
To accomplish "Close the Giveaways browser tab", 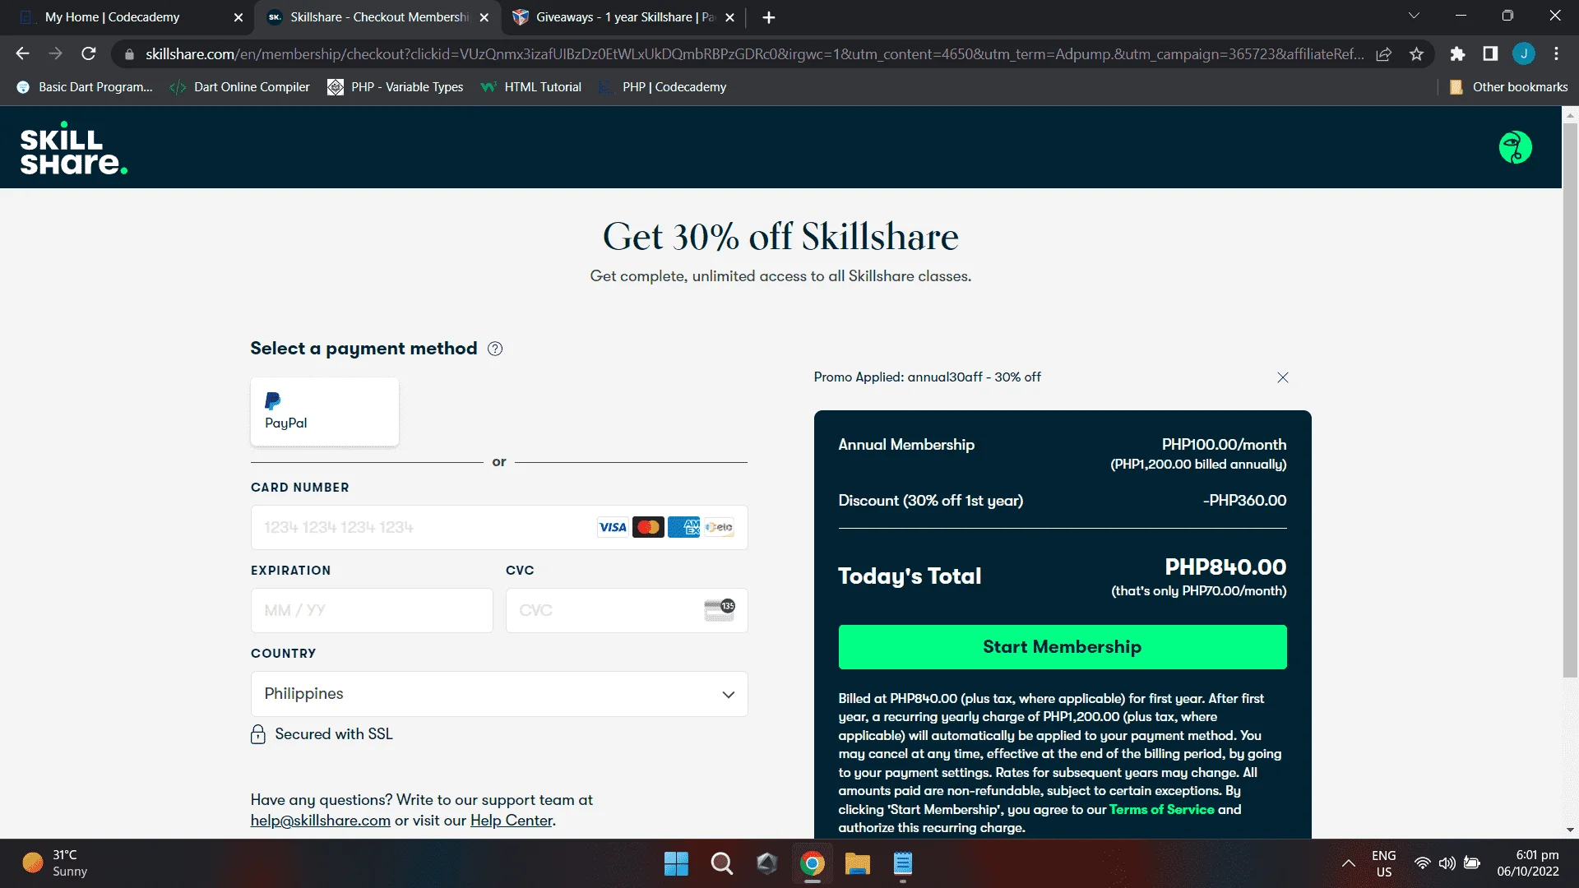I will point(729,17).
